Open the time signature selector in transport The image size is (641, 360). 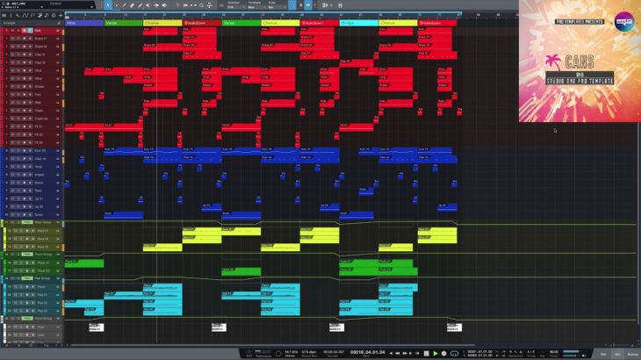530,352
